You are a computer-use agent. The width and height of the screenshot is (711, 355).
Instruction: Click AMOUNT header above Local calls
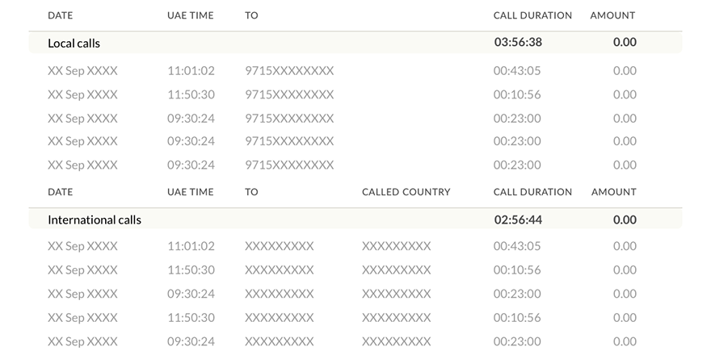click(x=612, y=15)
